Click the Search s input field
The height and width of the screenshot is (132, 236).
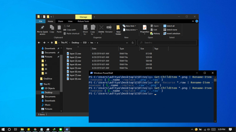point(167,43)
